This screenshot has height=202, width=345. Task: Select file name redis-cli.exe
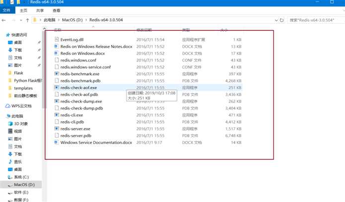[x=71, y=115]
